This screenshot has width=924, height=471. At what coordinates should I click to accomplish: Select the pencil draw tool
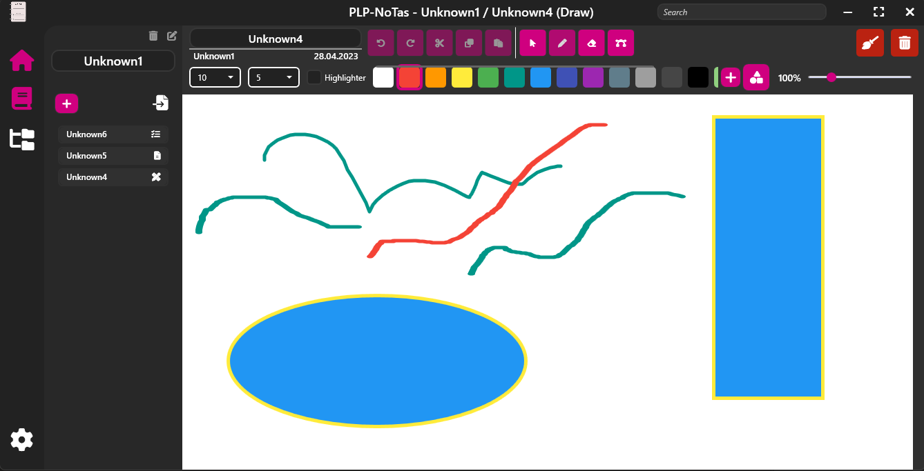pos(561,43)
